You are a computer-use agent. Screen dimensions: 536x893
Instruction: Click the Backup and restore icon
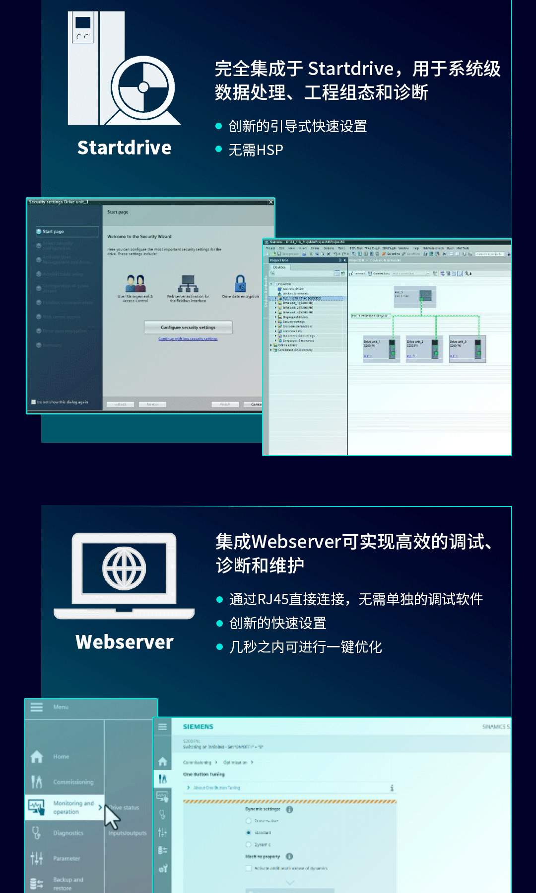coord(37,884)
